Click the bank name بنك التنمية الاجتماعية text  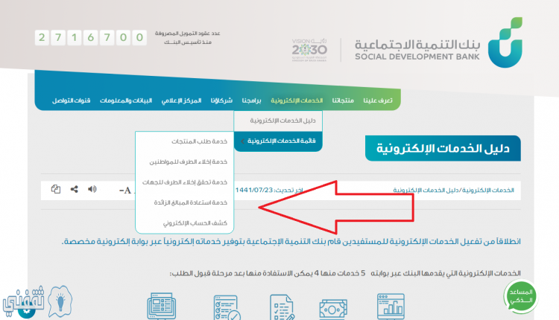(x=417, y=45)
